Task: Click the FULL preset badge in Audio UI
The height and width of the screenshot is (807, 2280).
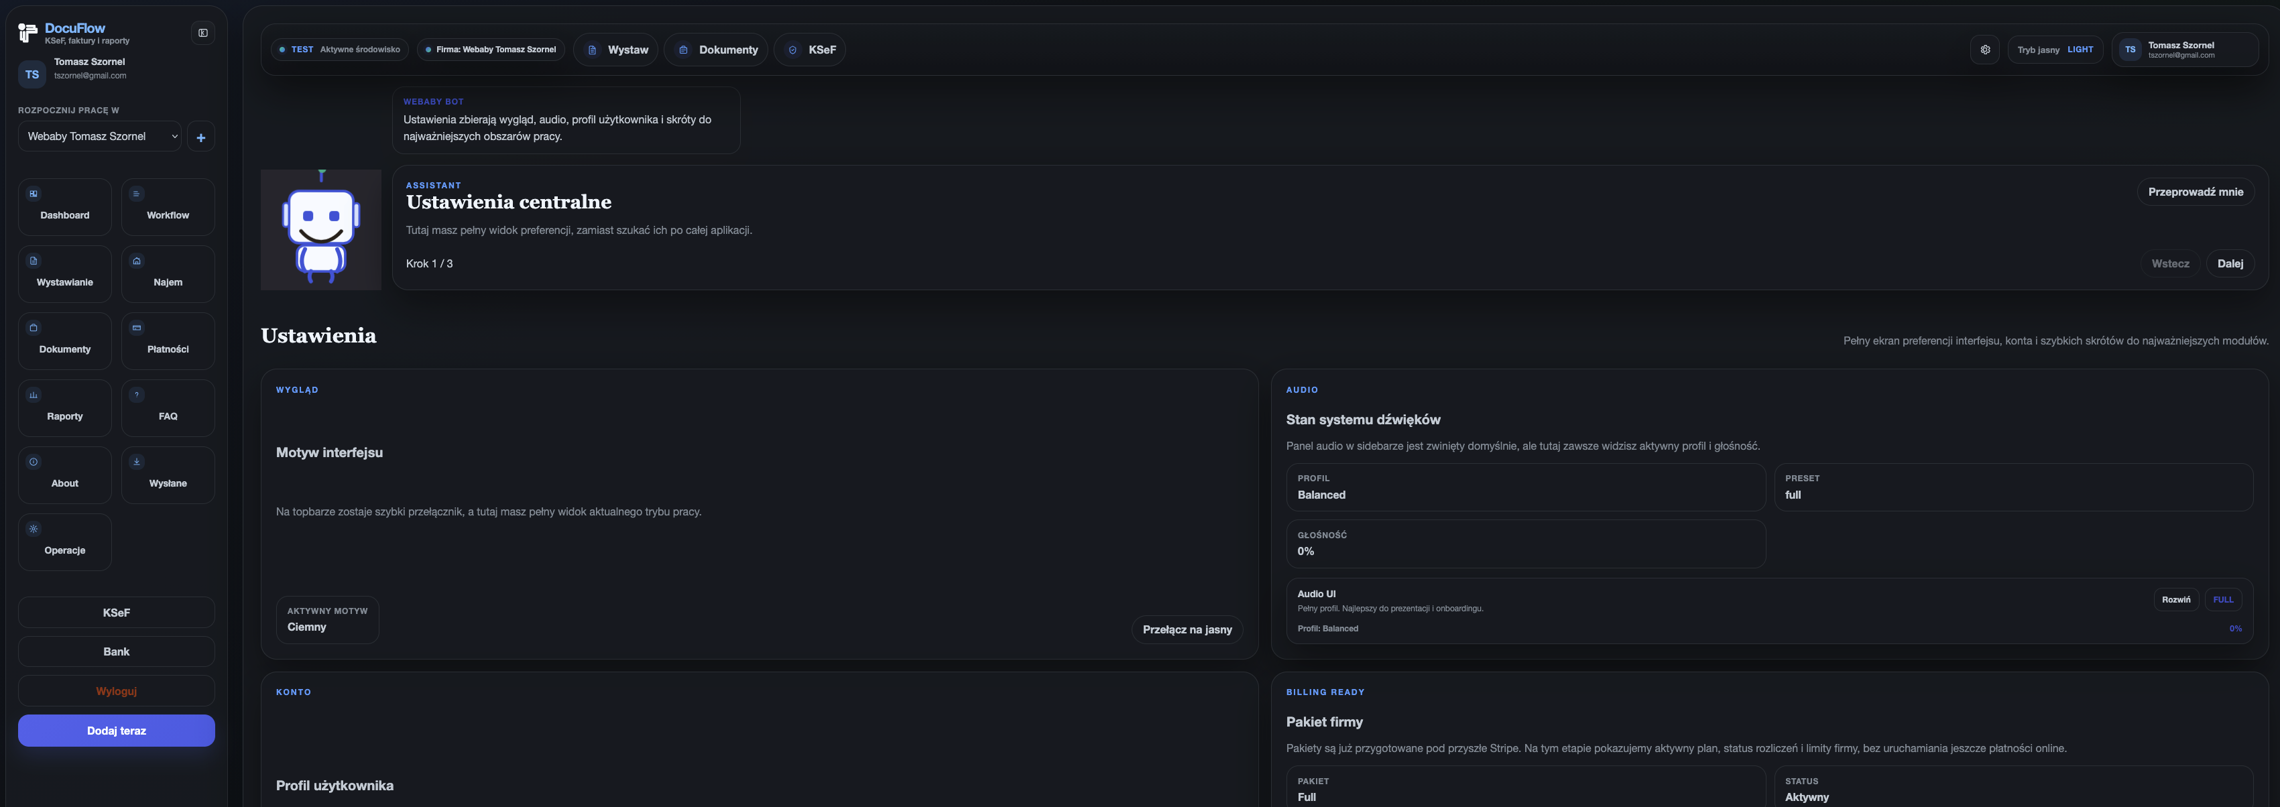Action: (x=2222, y=600)
